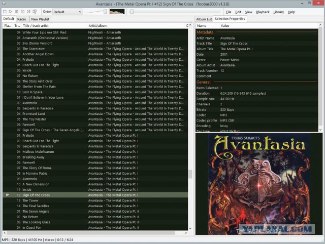The width and height of the screenshot is (325, 244).
Task: Select the Selection Properties tab
Action: click(230, 19)
